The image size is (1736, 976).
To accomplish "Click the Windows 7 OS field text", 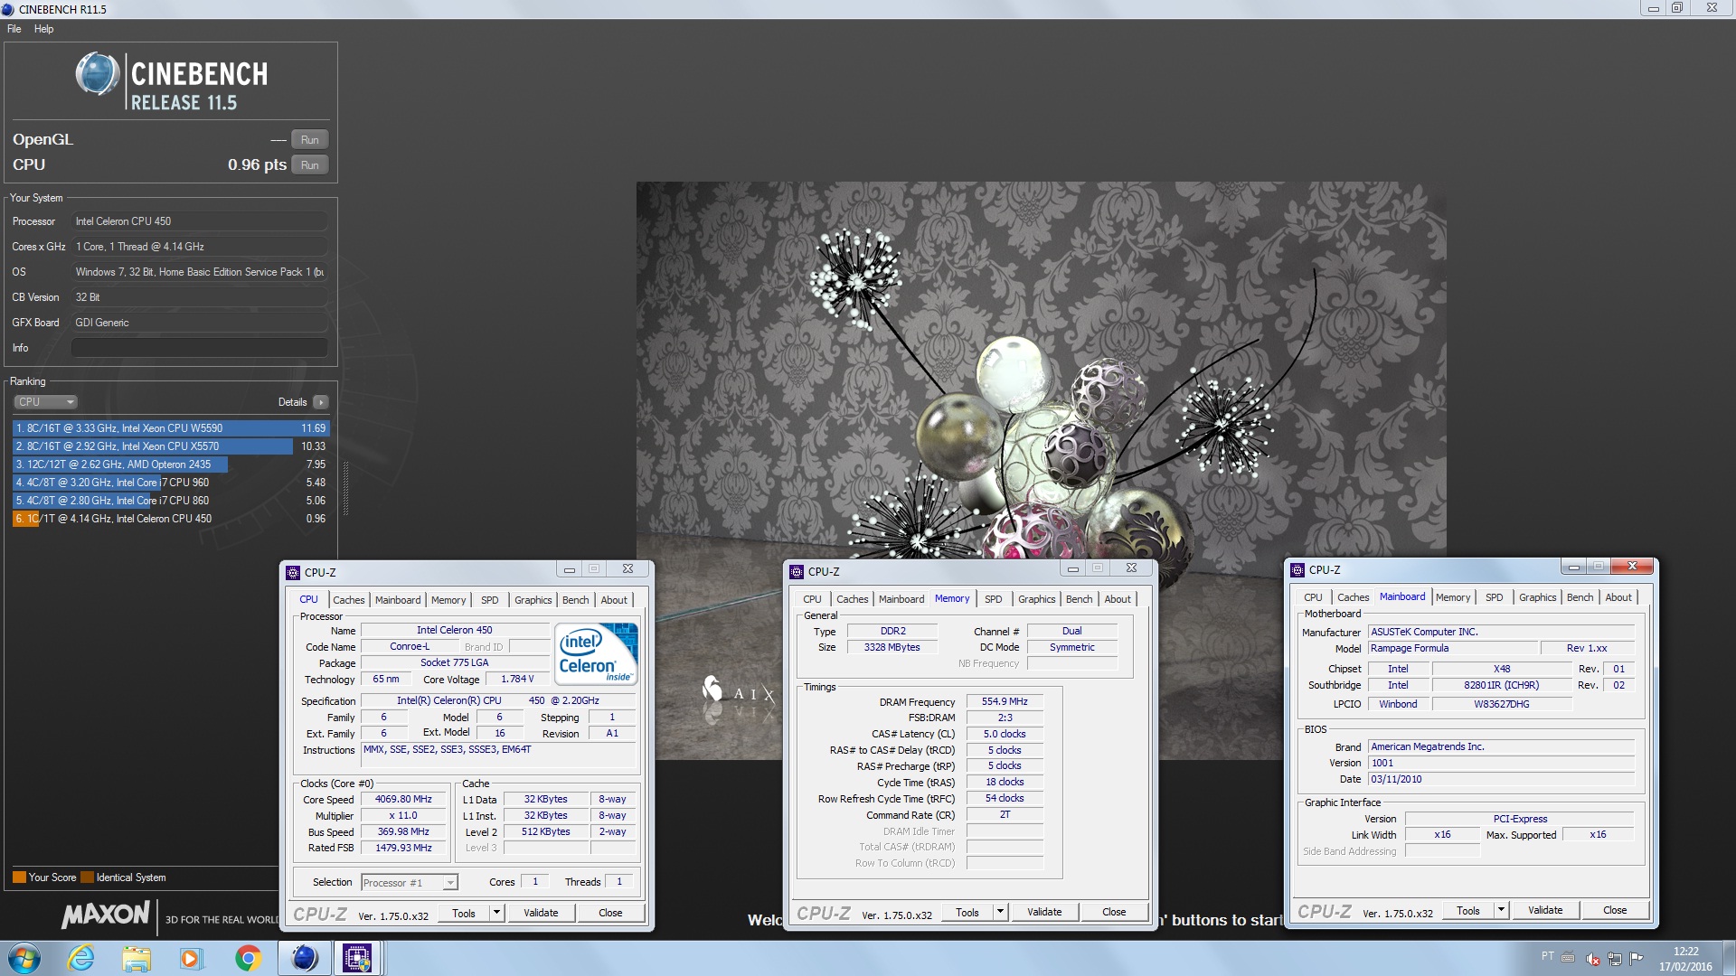I will [200, 272].
